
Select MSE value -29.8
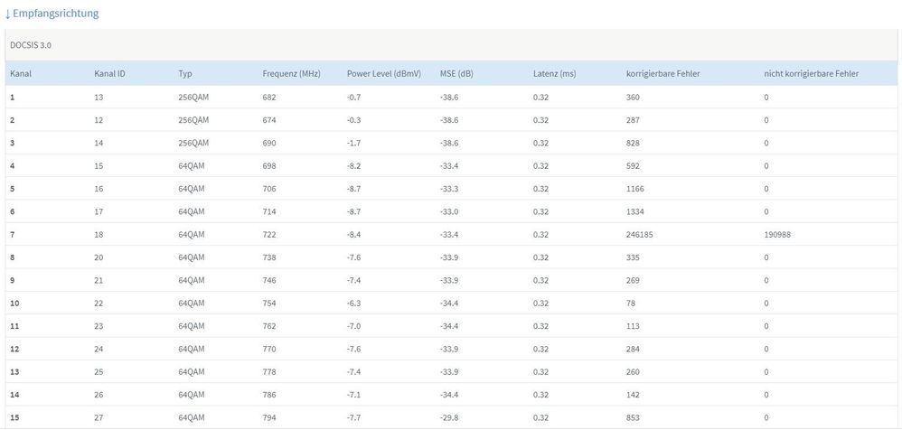coord(449,418)
